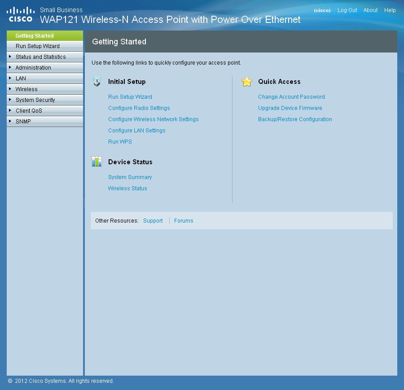Open Configure Wireless Network Settings link

click(154, 119)
